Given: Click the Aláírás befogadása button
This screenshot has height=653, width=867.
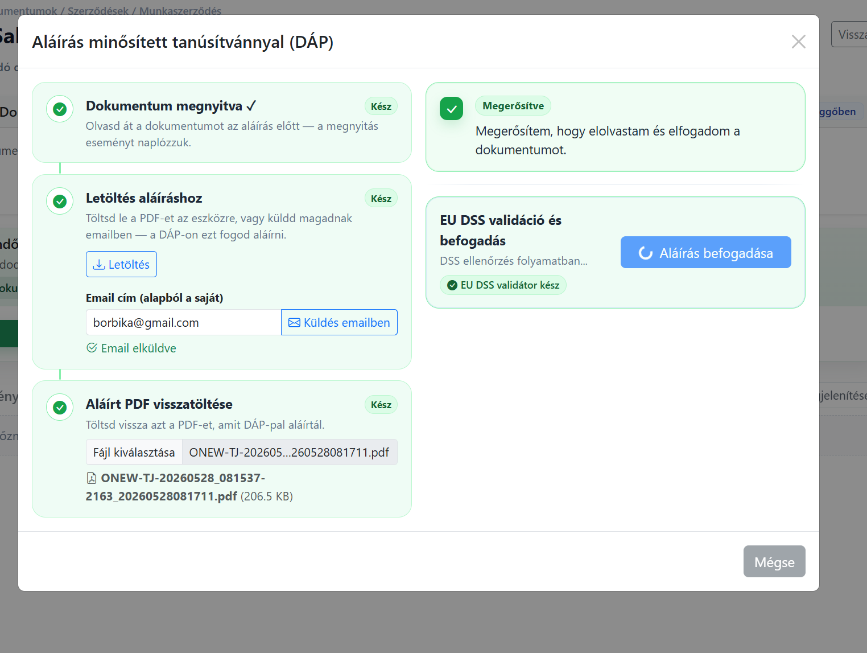Looking at the screenshot, I should coord(705,252).
